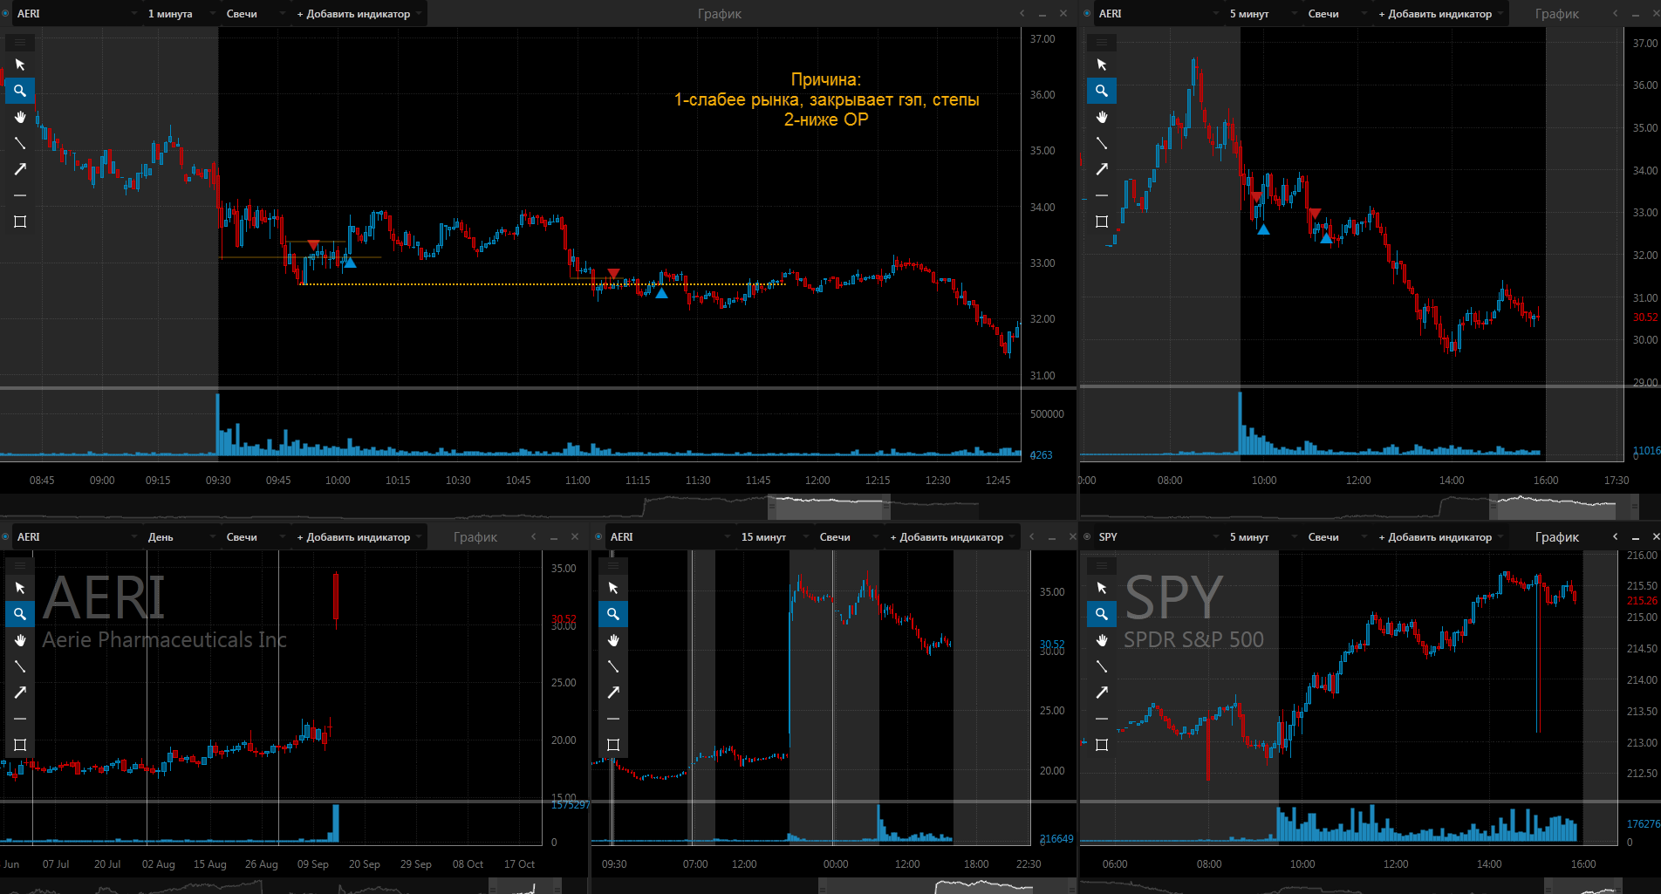Screen dimensions: 1661x894
Task: Click the График title tab of AERI 1 минута panel
Action: (x=720, y=13)
